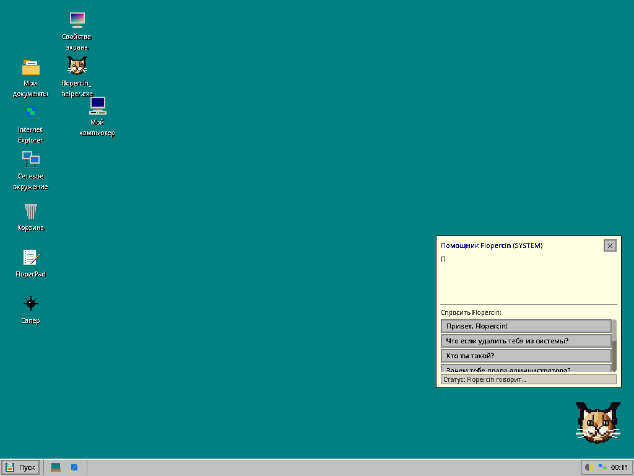
Task: Click the status bar 'Статус: Flopercin говорит...'
Action: tap(529, 380)
